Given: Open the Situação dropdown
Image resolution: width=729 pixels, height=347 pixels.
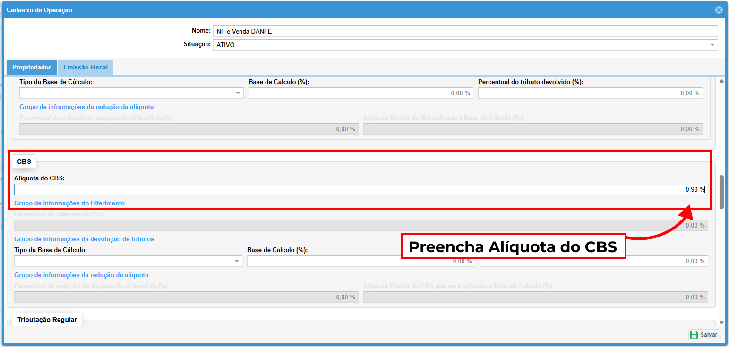Looking at the screenshot, I should coord(465,45).
